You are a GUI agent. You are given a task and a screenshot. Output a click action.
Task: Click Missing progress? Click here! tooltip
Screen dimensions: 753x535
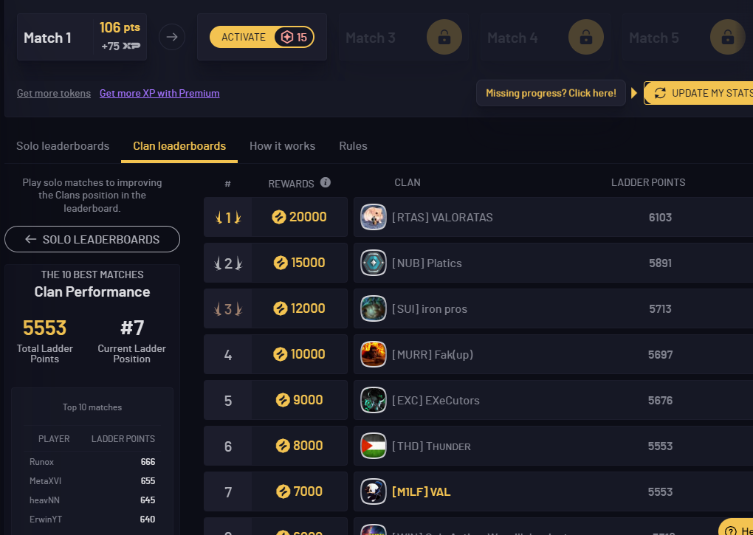(551, 93)
